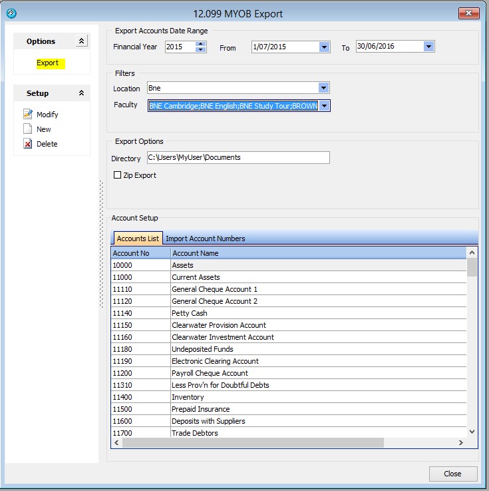This screenshot has height=491, width=489.
Task: Click the New document icon
Action: pos(28,129)
